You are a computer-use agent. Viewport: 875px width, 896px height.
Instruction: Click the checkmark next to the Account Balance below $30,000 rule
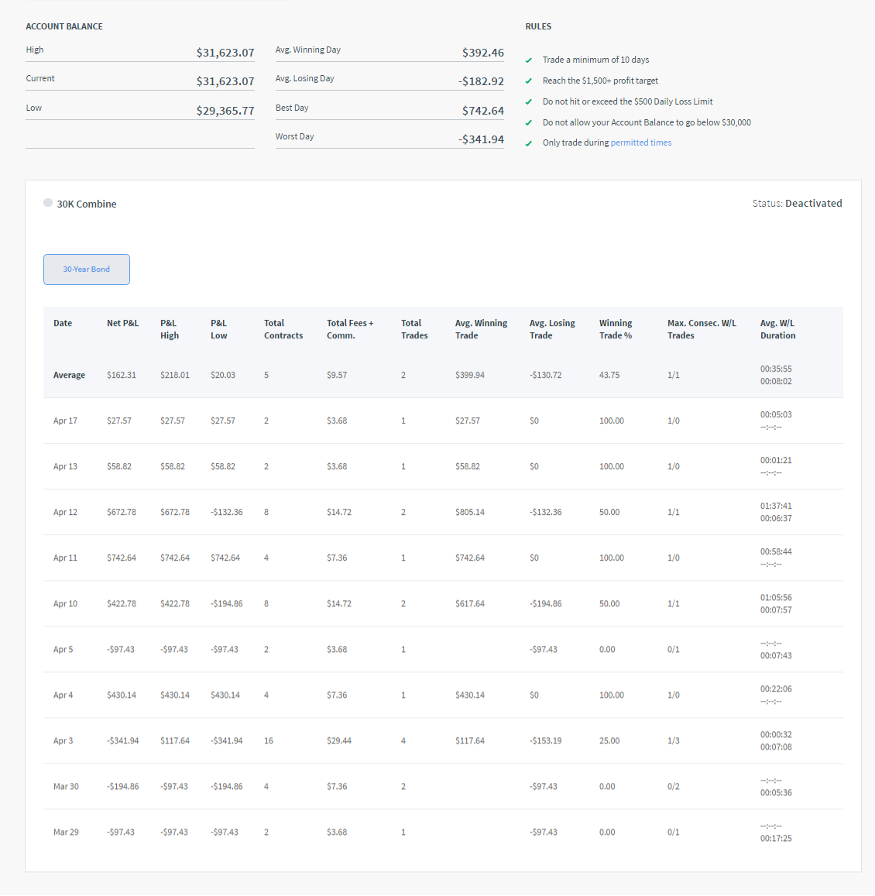click(529, 123)
